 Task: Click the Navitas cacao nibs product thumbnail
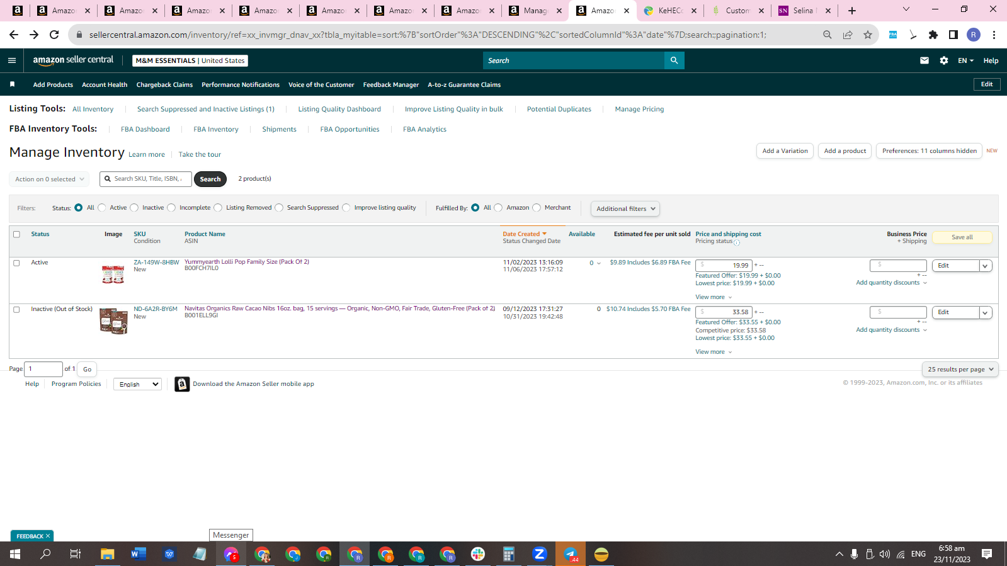pyautogui.click(x=114, y=321)
